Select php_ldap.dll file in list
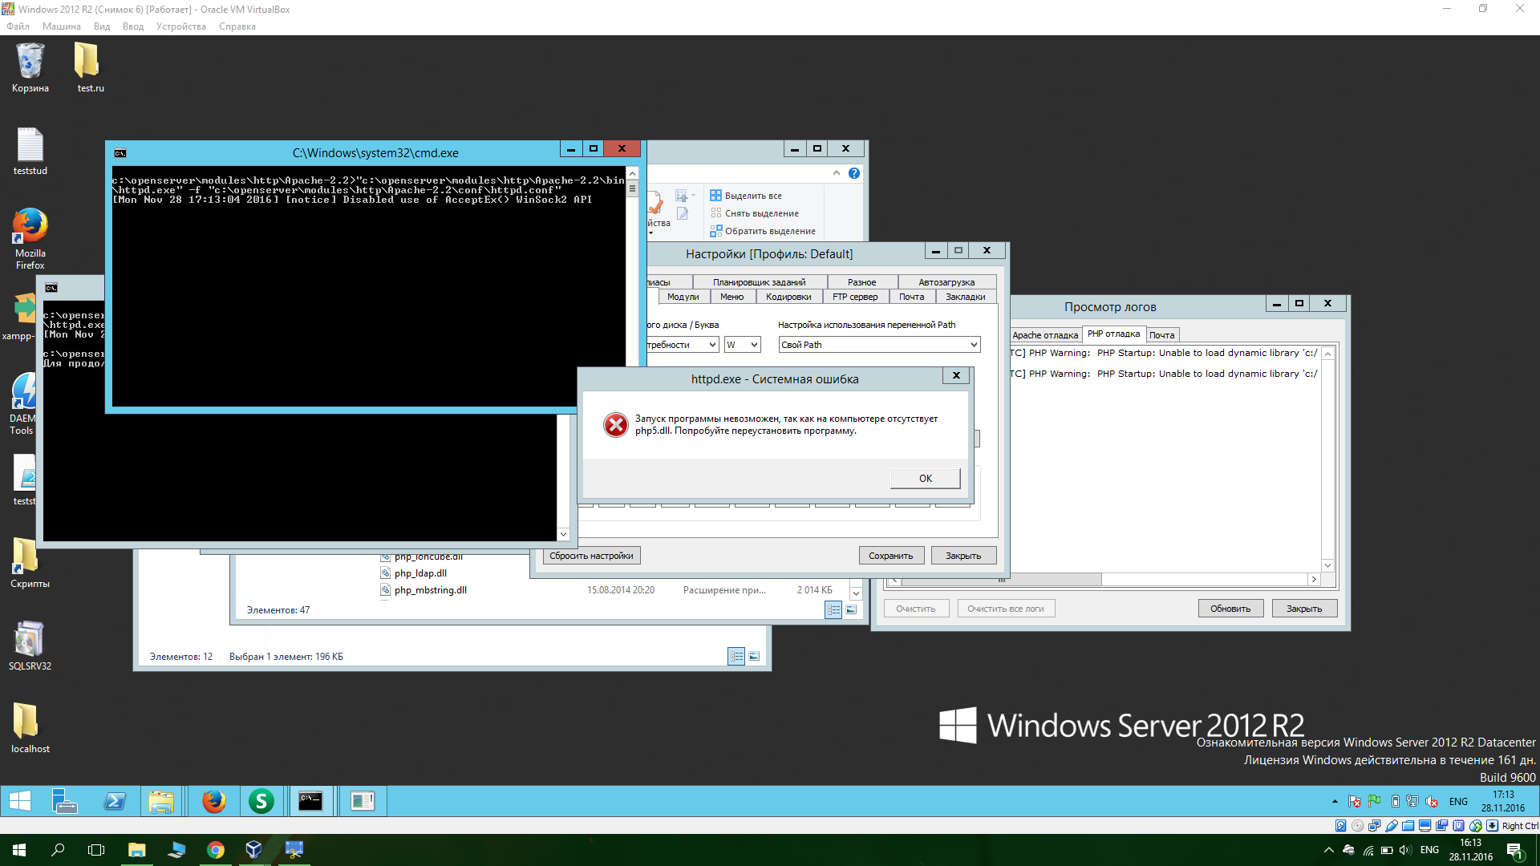 [x=420, y=573]
